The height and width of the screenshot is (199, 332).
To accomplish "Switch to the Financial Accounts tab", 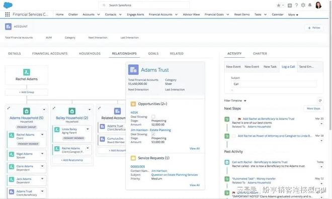I will coord(50,53).
